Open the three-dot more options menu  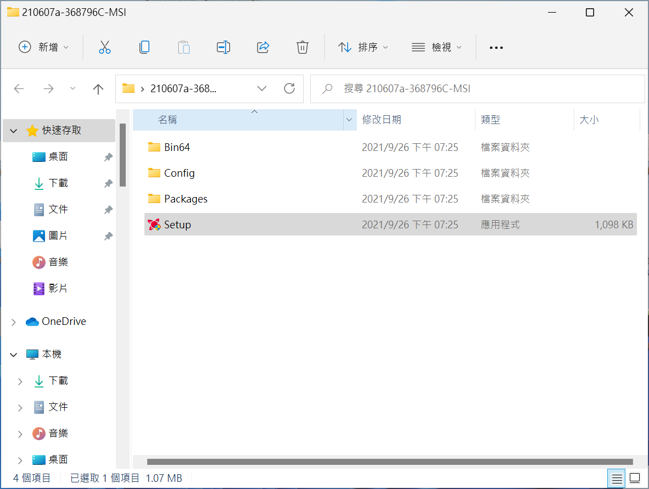point(496,48)
